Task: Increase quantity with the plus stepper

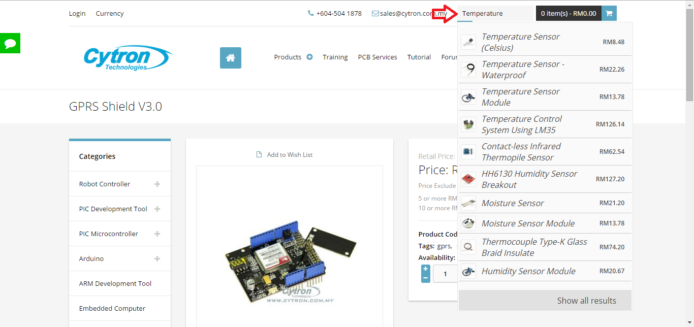Action: point(426,269)
